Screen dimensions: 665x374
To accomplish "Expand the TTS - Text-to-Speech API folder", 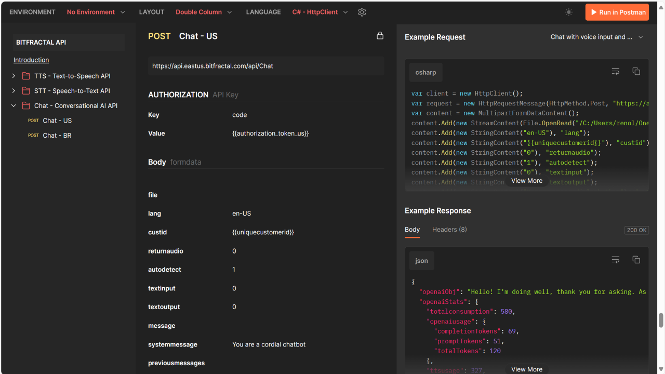I will [14, 76].
